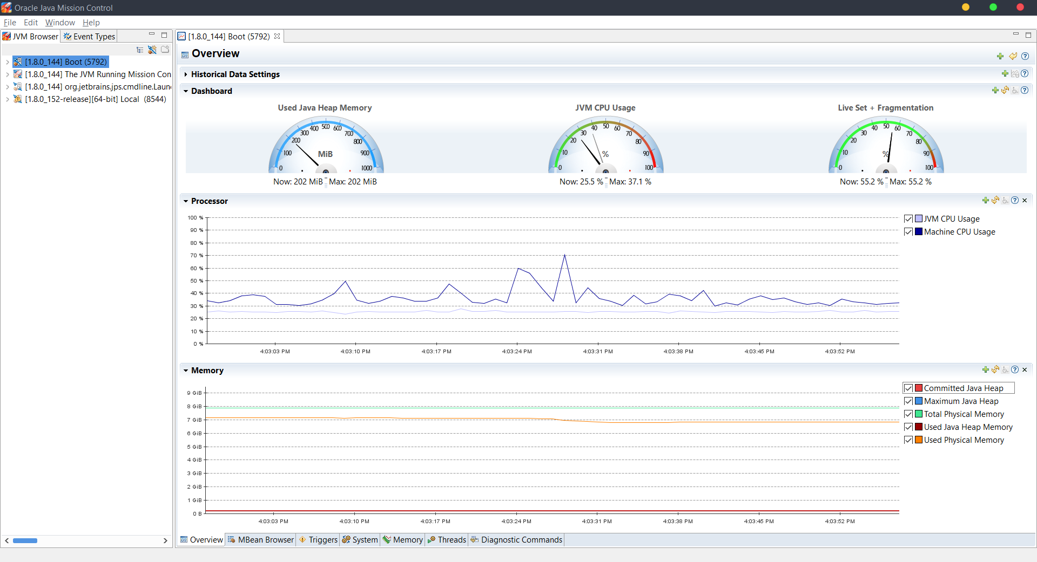Image resolution: width=1037 pixels, height=562 pixels.
Task: Collapse the Processor section
Action: click(186, 201)
